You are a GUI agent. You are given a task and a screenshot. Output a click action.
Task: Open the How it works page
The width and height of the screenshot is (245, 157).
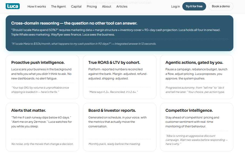37,6
